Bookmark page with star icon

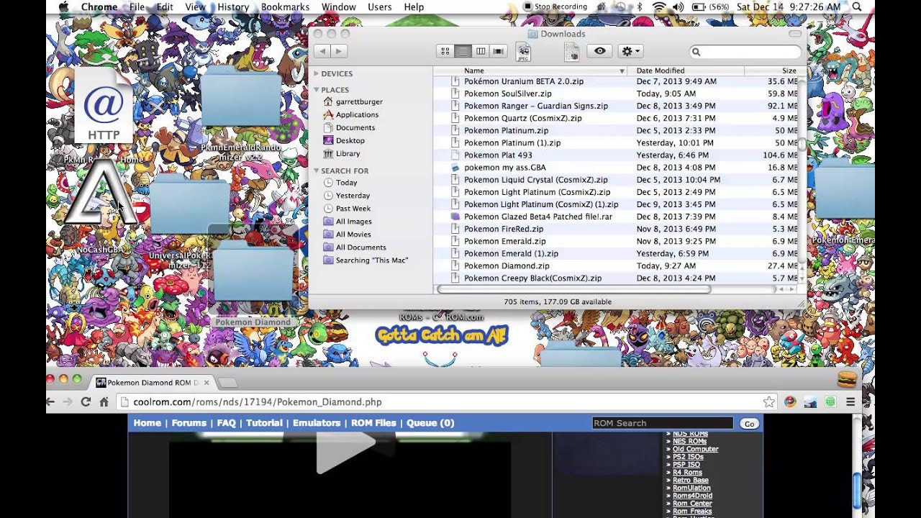[769, 401]
